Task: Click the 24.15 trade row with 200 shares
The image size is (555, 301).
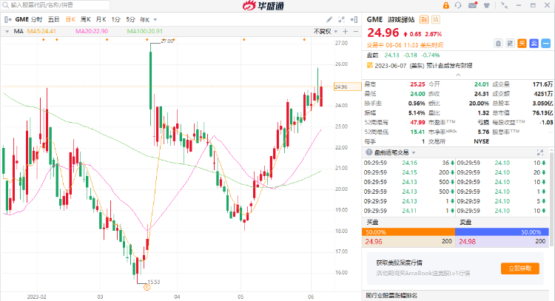Action: pyautogui.click(x=409, y=172)
